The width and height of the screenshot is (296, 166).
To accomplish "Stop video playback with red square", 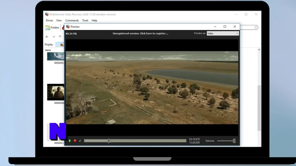I will [x=75, y=141].
